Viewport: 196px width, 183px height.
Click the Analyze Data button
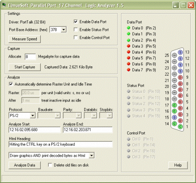pyautogui.click(x=25, y=165)
